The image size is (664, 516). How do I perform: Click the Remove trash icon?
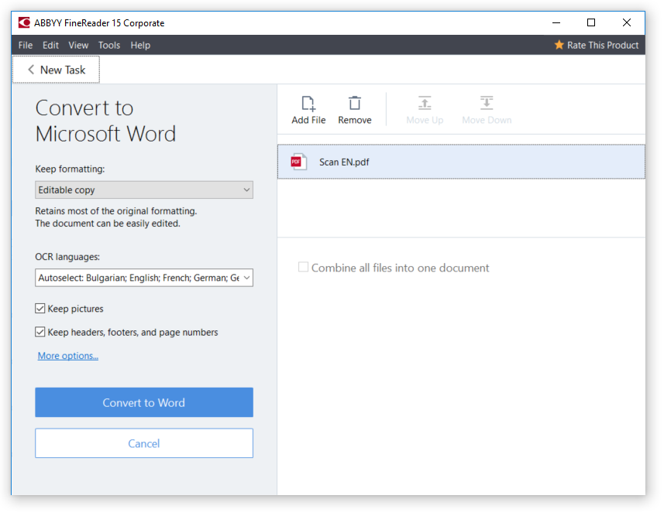(355, 104)
